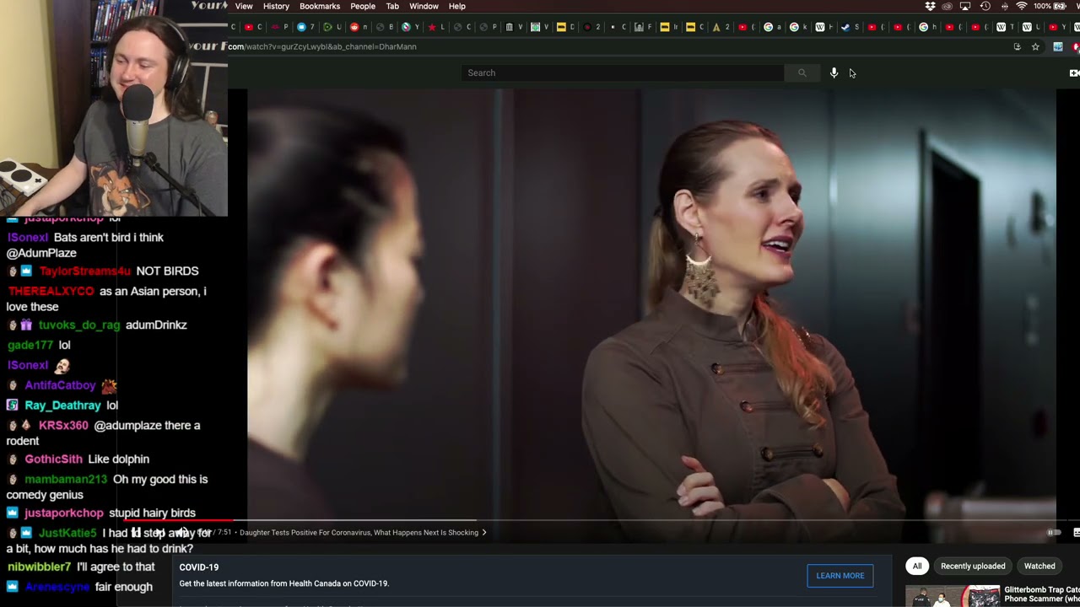Check the battery status indicator
Viewport: 1080px width, 607px height.
click(1051, 6)
